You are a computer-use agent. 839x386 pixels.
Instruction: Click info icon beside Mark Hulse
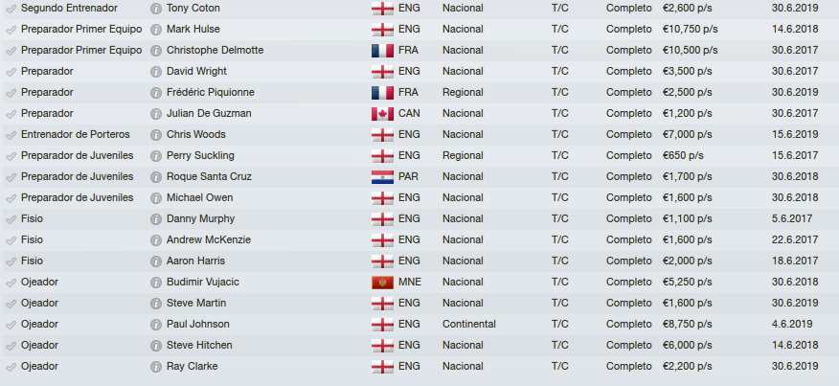[156, 30]
